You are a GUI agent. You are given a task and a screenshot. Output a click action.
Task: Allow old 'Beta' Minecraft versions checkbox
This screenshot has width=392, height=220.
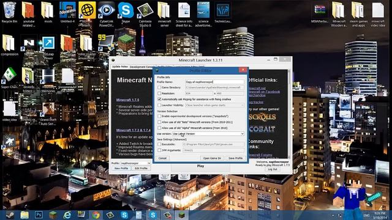click(159, 122)
